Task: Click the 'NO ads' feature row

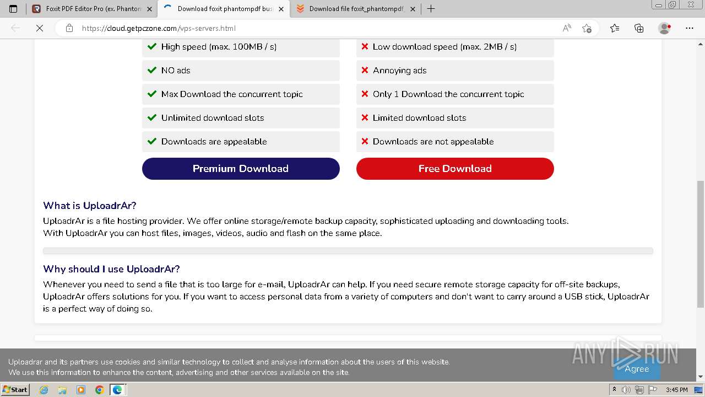Action: click(x=241, y=71)
